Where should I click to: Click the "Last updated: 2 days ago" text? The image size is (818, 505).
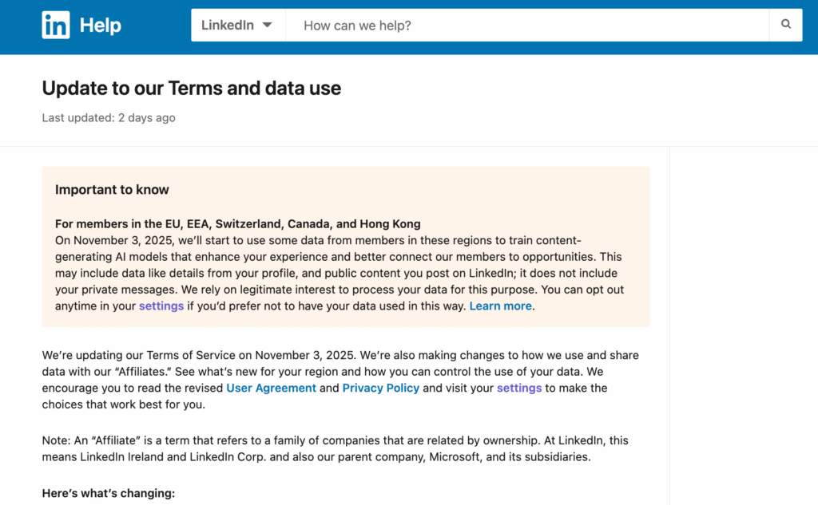pos(109,118)
